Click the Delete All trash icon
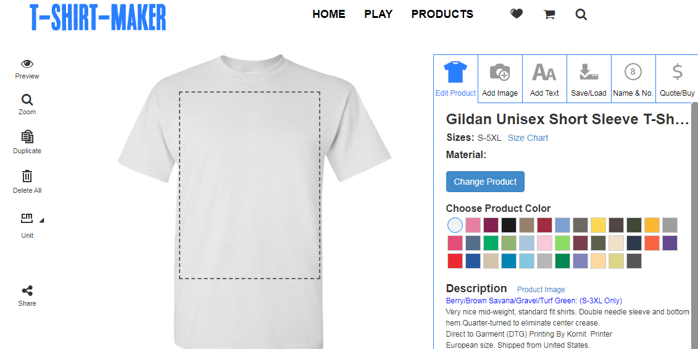 27,176
